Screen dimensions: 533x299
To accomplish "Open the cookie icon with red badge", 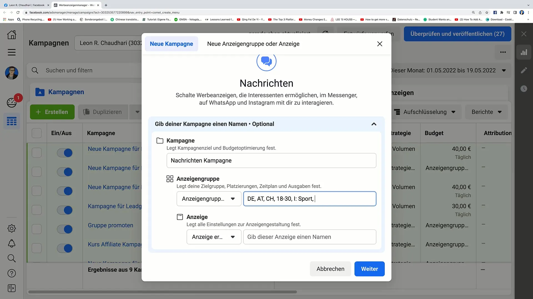I will tap(12, 103).
